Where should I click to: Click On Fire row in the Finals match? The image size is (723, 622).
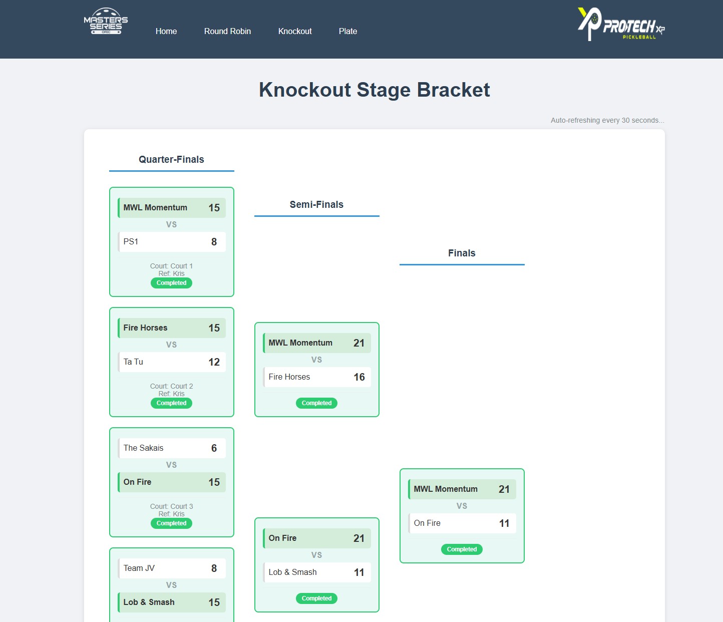[x=462, y=523]
